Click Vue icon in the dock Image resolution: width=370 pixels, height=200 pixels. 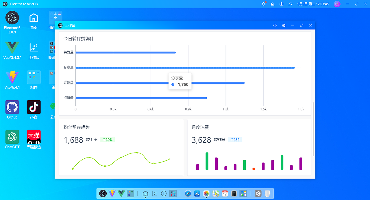(x=121, y=193)
